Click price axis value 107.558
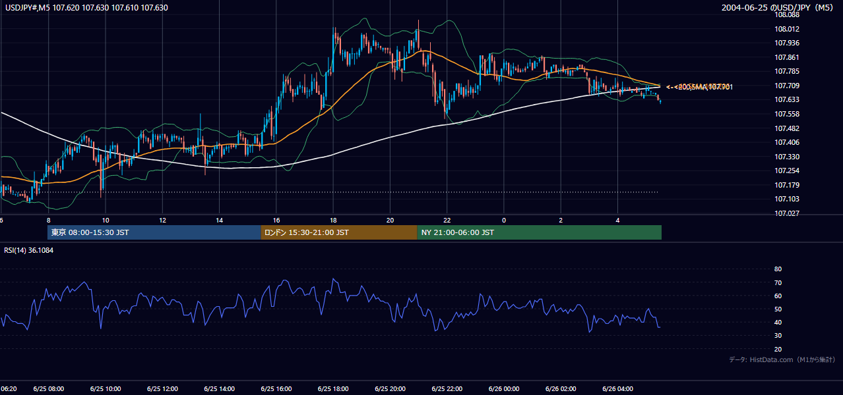The height and width of the screenshot is (395, 843). [x=786, y=114]
